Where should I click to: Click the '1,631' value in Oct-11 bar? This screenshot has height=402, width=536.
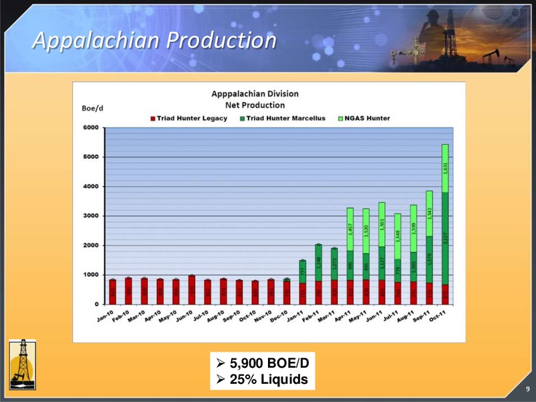[x=446, y=168]
